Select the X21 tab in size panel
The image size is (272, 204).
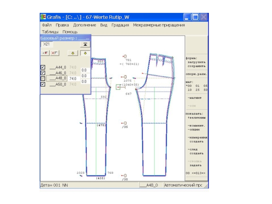[x=46, y=44]
